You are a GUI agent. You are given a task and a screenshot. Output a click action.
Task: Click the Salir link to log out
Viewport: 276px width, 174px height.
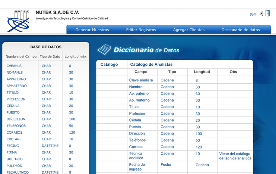pyautogui.click(x=253, y=14)
